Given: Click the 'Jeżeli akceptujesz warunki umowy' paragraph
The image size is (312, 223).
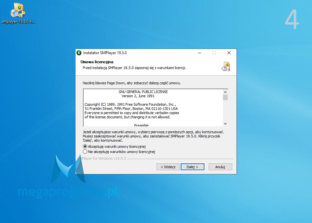Looking at the screenshot, I should click(153, 136).
